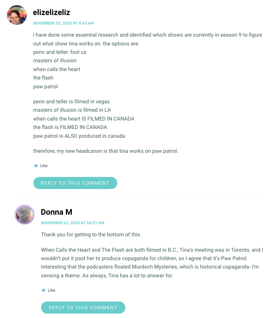Click the Donna M username heading

point(56,212)
